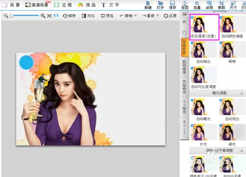
Task: Click the 打开 (Open) folder icon
Action: click(x=160, y=5)
